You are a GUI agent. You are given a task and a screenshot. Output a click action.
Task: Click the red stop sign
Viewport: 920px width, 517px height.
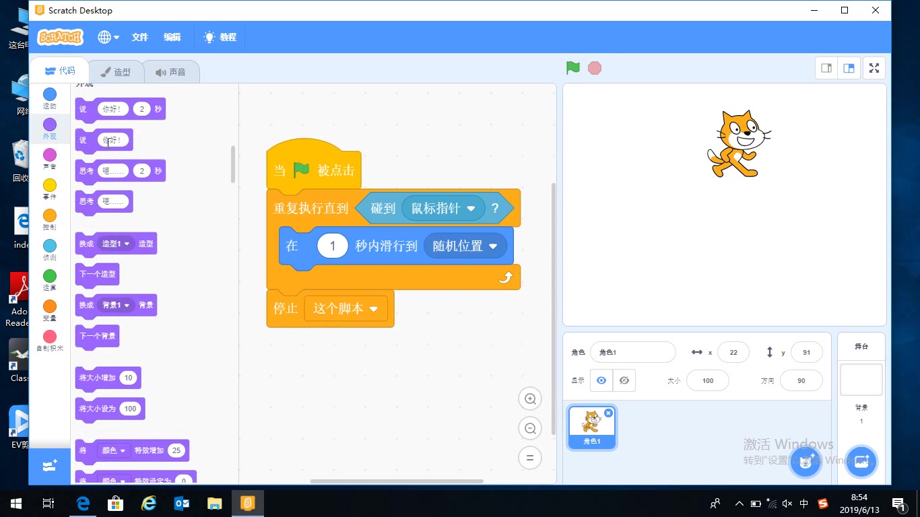pos(594,67)
